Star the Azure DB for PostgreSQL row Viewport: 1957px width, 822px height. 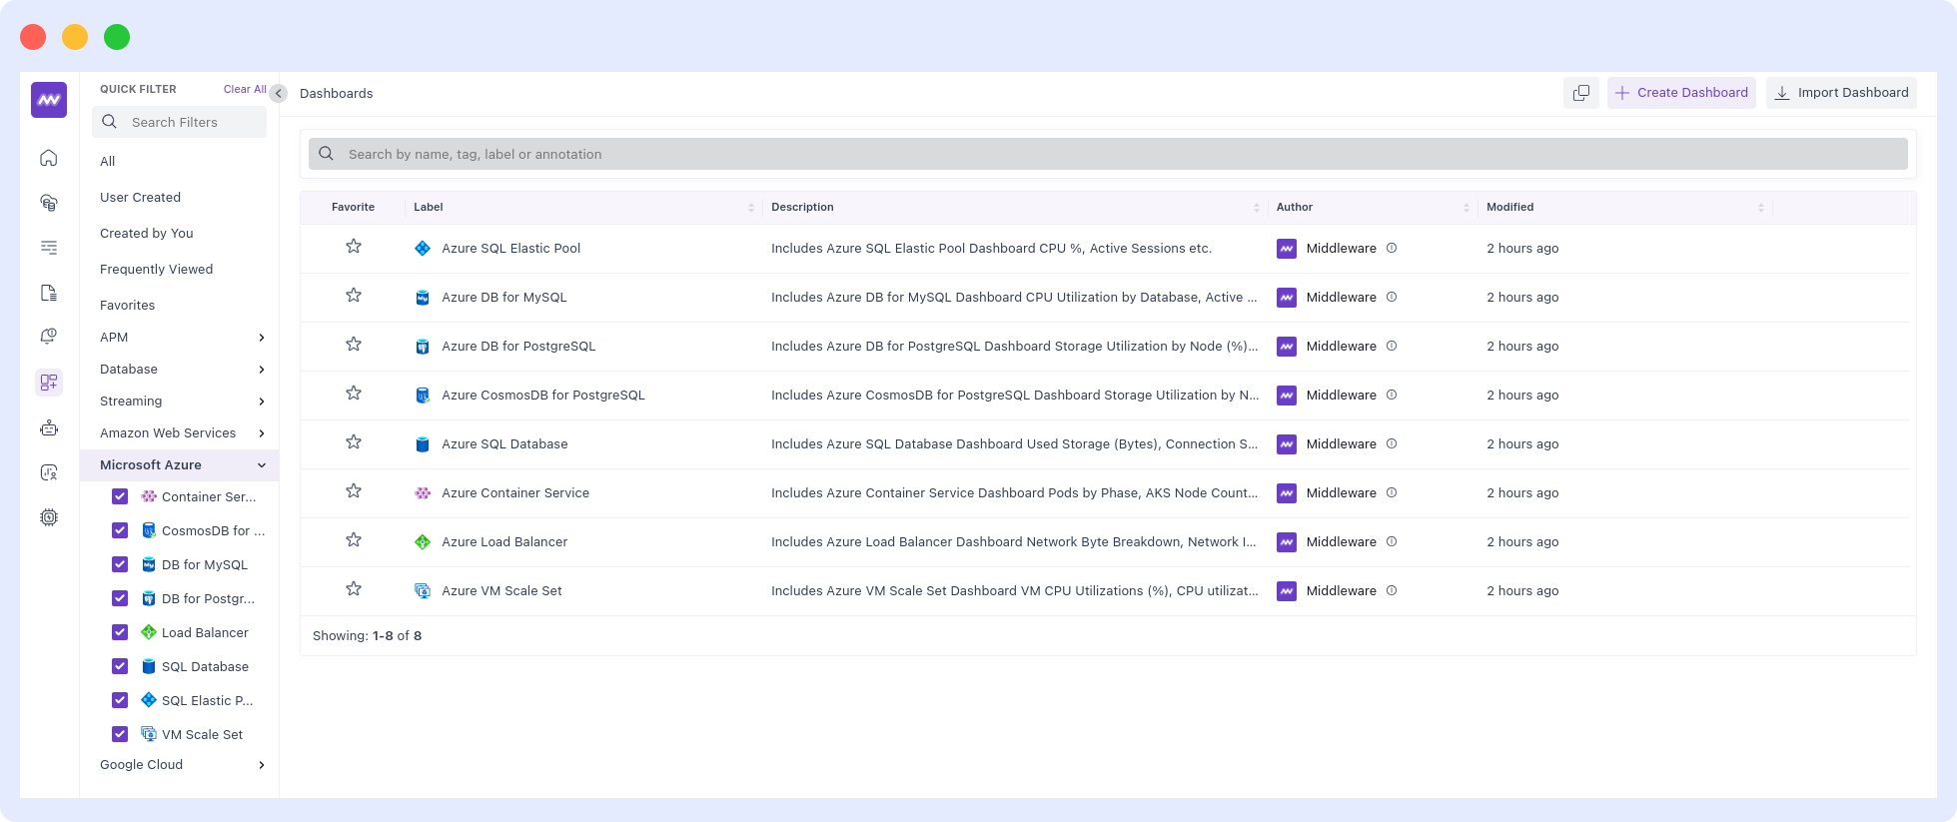click(x=354, y=345)
